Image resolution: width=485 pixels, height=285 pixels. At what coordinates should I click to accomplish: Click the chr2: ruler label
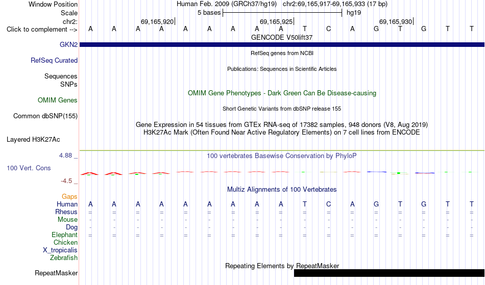coord(70,21)
